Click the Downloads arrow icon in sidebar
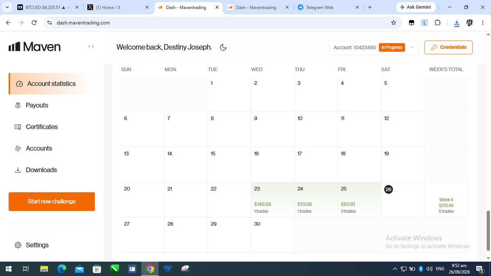Screen dimensions: 491x276 (18, 170)
